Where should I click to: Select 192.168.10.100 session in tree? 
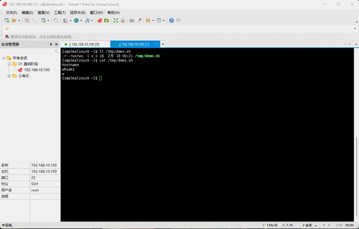point(37,70)
